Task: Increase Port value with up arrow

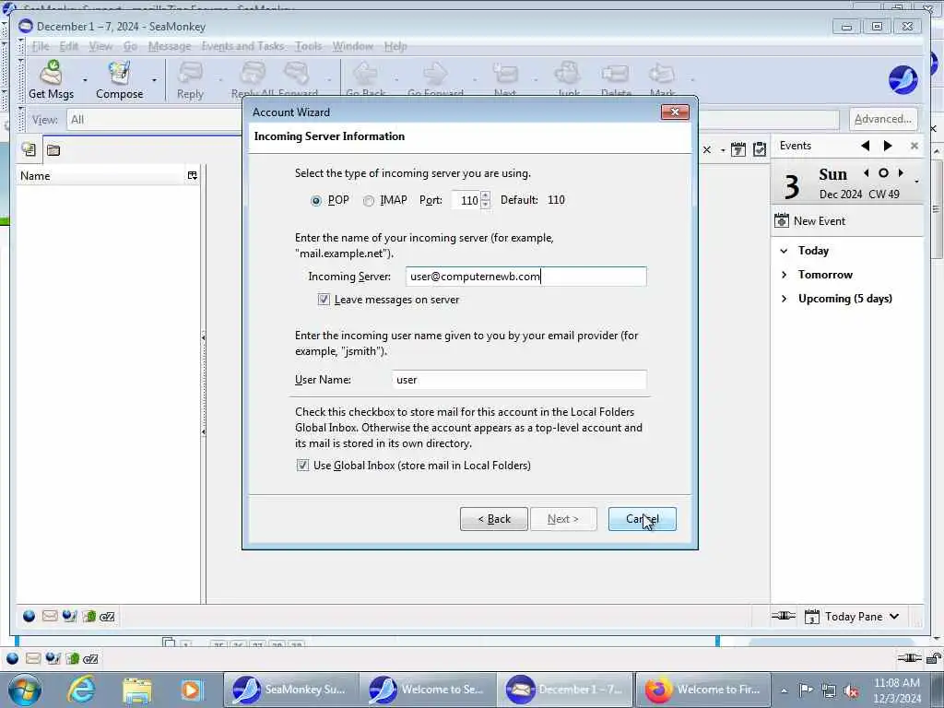Action: tap(485, 195)
